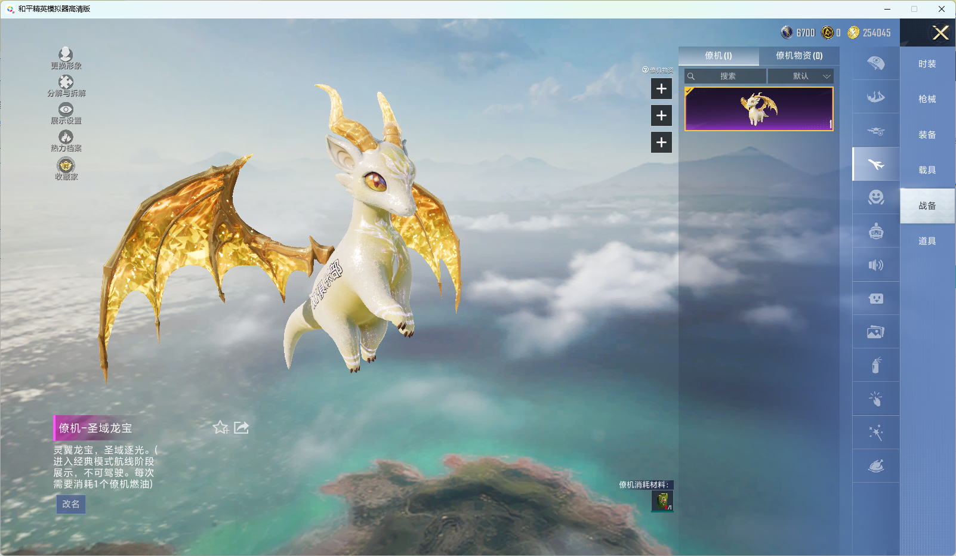Click the 改名 rename button

click(71, 504)
